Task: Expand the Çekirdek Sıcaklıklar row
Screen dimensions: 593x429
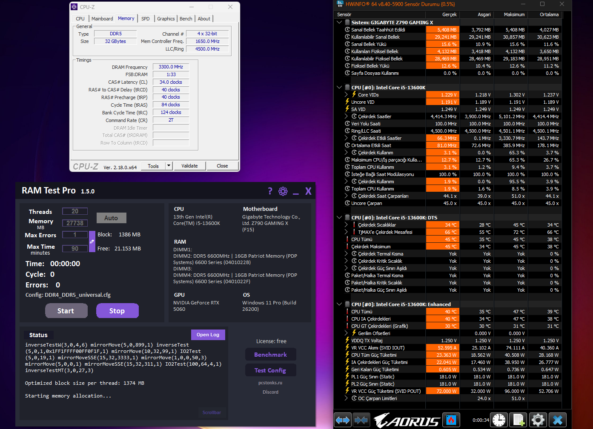Action: 346,225
